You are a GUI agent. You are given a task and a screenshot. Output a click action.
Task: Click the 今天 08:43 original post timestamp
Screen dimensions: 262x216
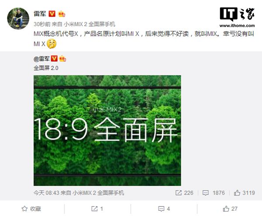(46, 193)
